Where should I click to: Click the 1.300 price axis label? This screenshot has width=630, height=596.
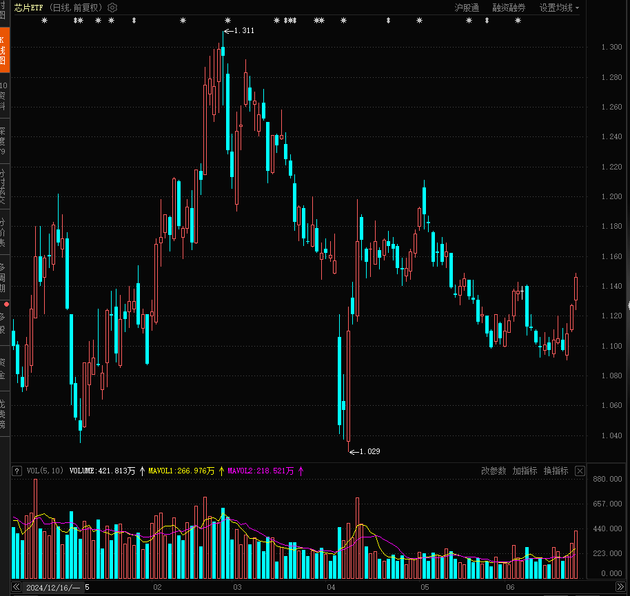point(611,47)
